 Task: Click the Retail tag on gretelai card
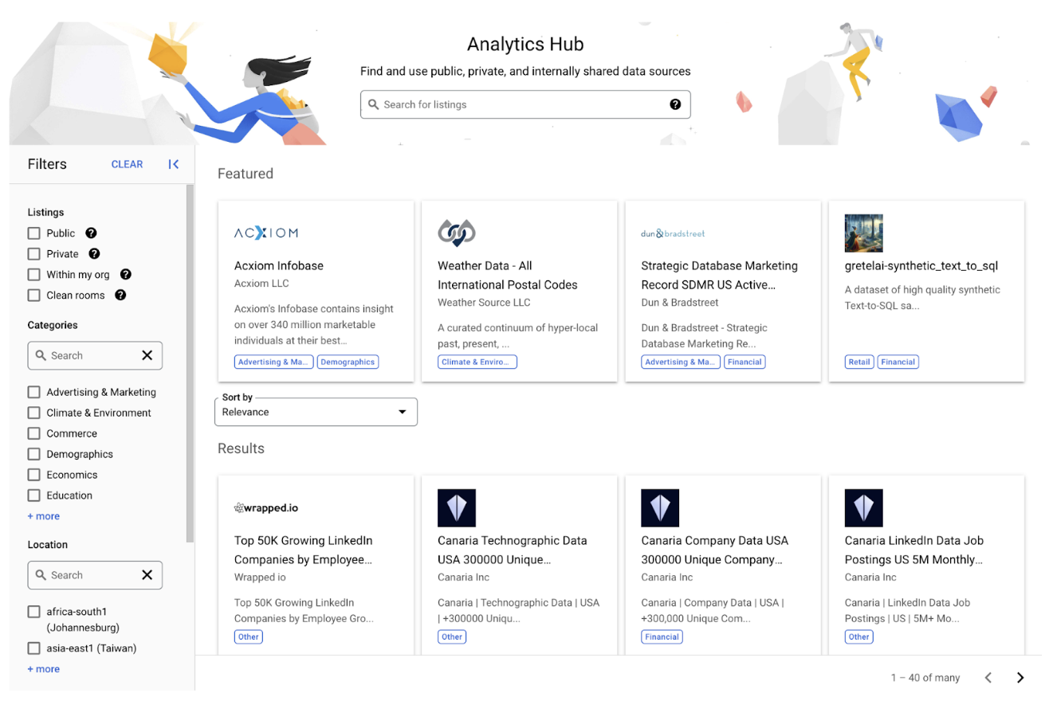click(859, 362)
